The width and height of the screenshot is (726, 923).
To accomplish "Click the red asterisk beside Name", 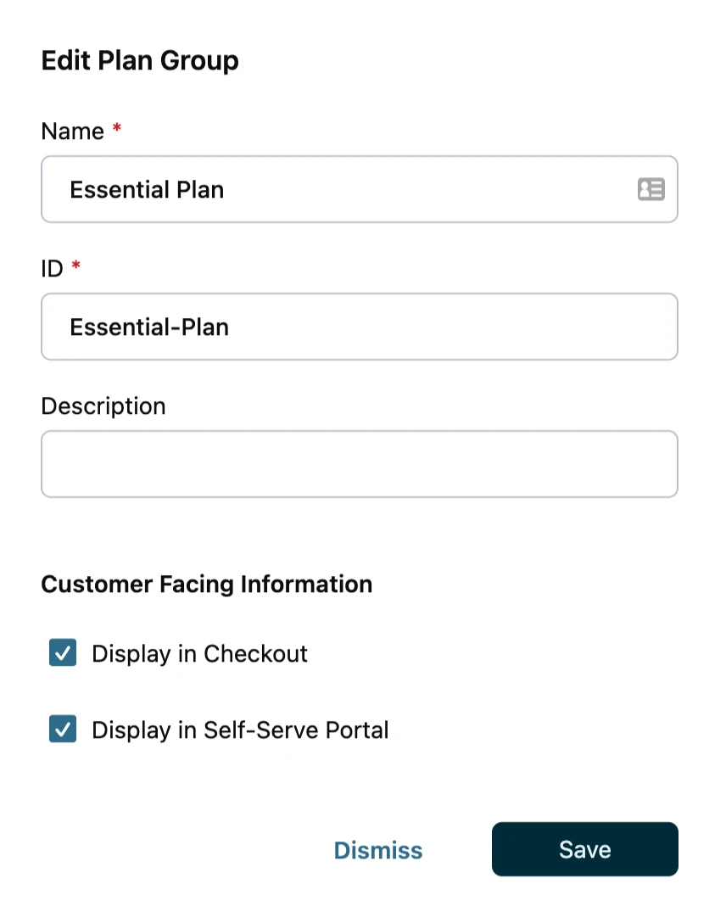I will (117, 129).
